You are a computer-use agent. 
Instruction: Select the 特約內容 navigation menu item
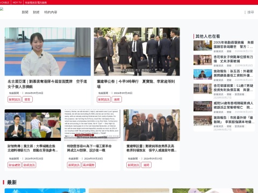click(x=51, y=12)
